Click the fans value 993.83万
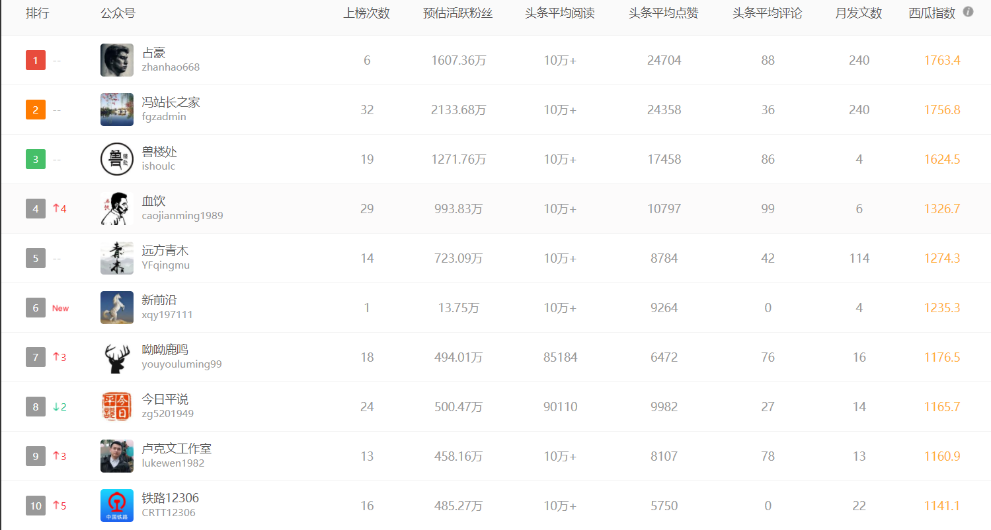 pyautogui.click(x=459, y=209)
